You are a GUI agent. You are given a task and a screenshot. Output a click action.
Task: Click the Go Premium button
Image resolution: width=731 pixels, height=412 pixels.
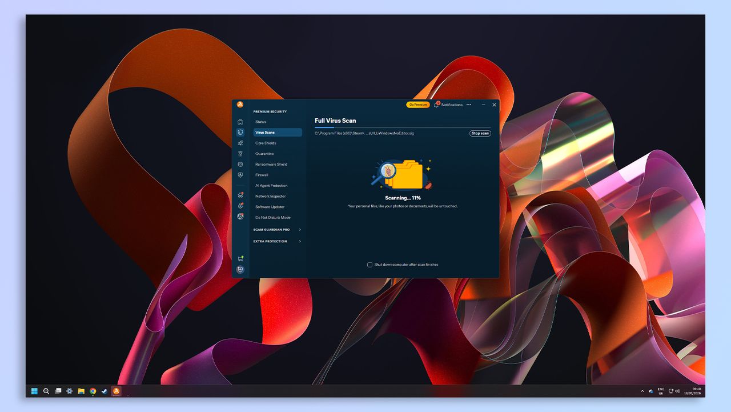418,105
